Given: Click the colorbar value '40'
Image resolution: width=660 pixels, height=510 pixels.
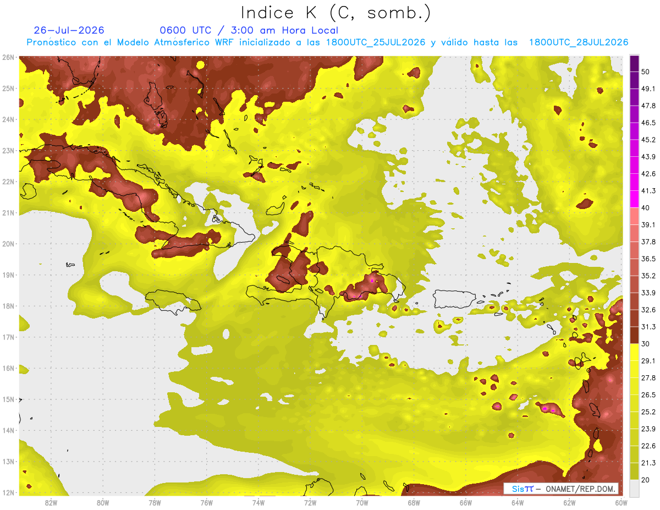Looking at the screenshot, I should 646,208.
